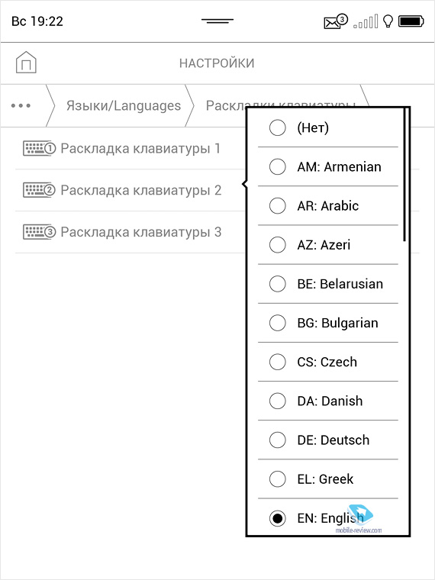The image size is (435, 580).
Task: Tap the battery status icon
Action: (411, 21)
